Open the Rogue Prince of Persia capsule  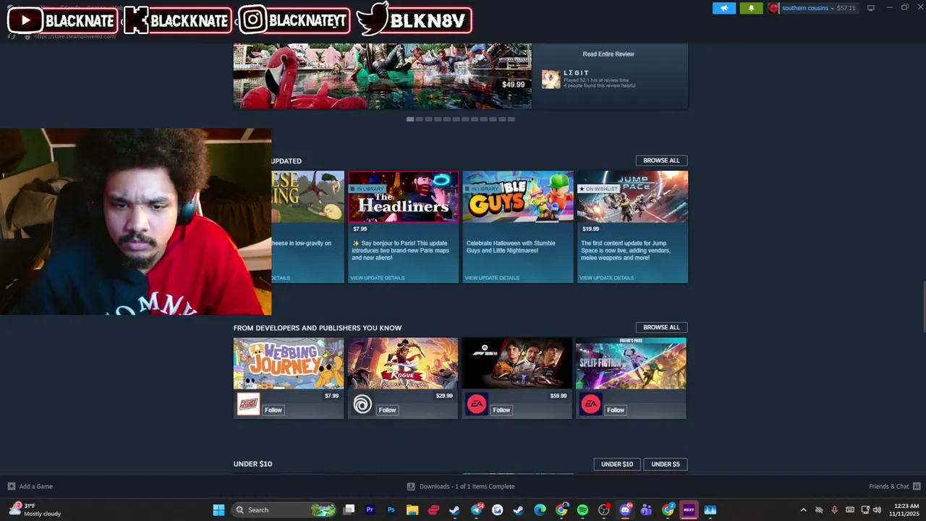402,363
